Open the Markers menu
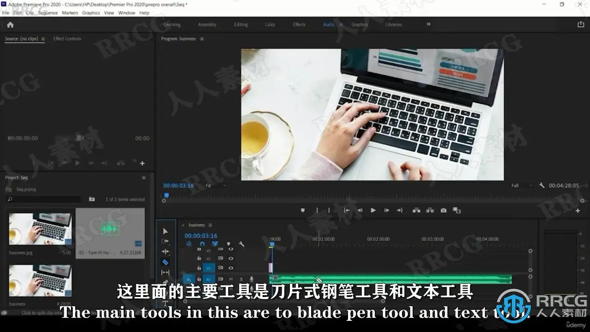Screen dimensions: 590x332 [x=70, y=13]
